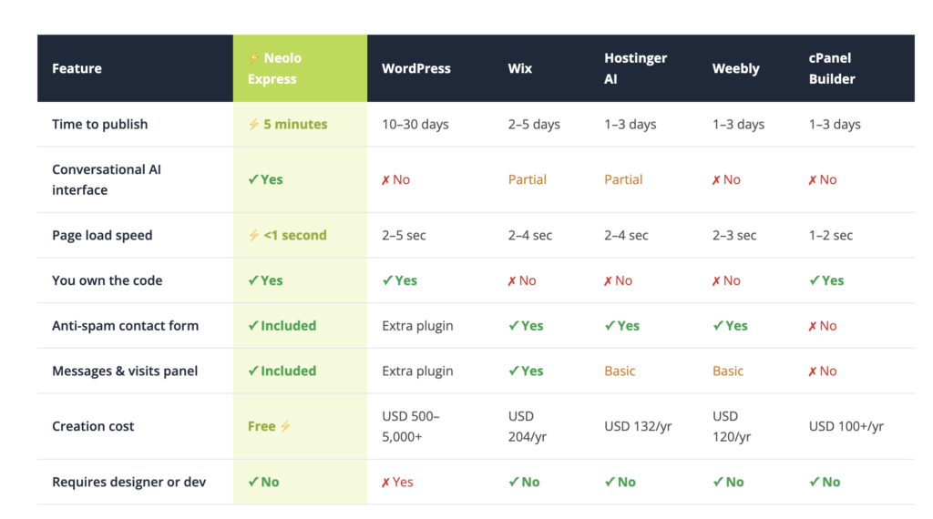Click green check in cPanel Requires designer cell

pyautogui.click(x=815, y=483)
